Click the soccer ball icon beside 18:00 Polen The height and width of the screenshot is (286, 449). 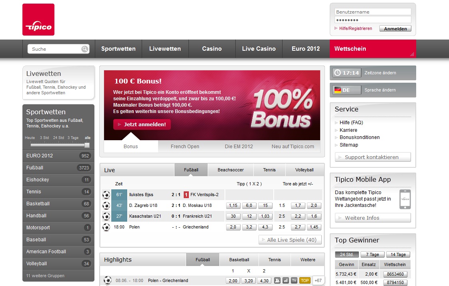106,227
